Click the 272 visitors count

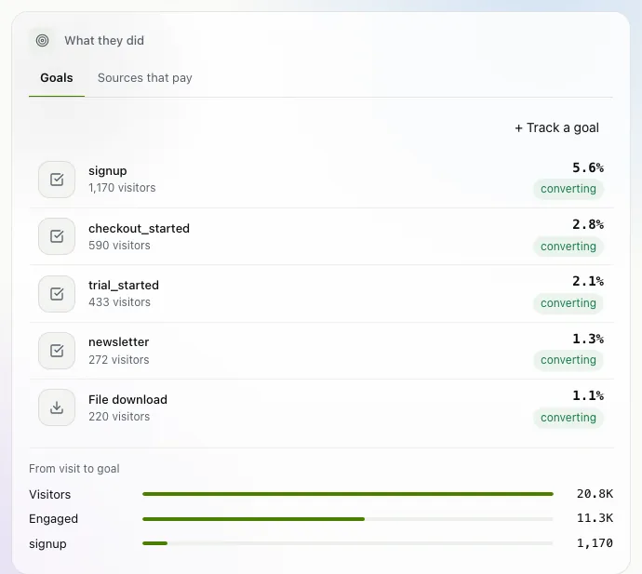[x=119, y=359]
